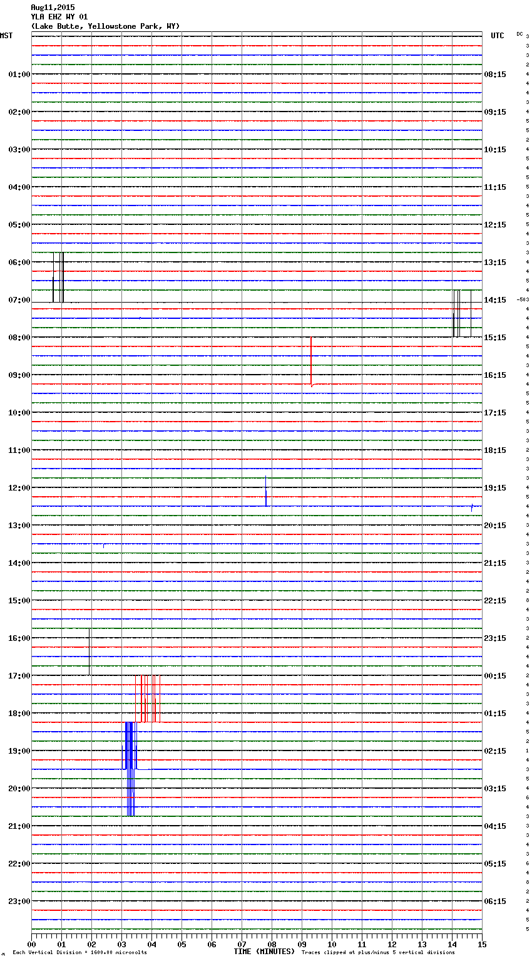Click the vertical division scale note at bottom
Image resolution: width=532 pixels, height=961 pixels.
[79, 953]
